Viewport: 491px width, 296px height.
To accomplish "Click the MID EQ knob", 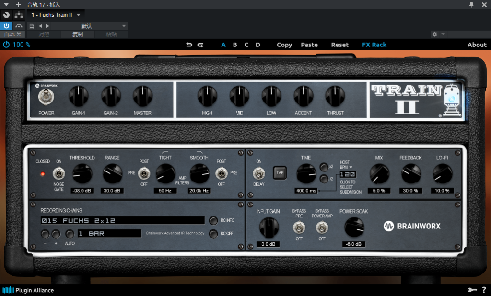I will (239, 96).
